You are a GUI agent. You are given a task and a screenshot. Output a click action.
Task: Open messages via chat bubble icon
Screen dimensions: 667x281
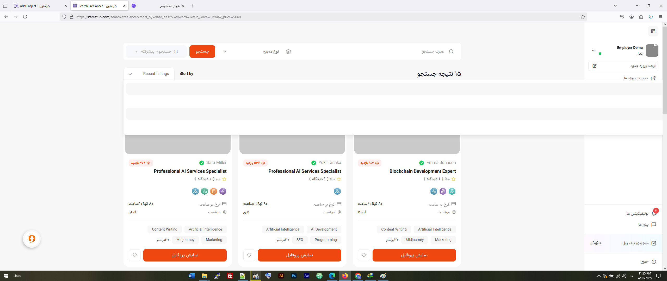click(x=653, y=225)
